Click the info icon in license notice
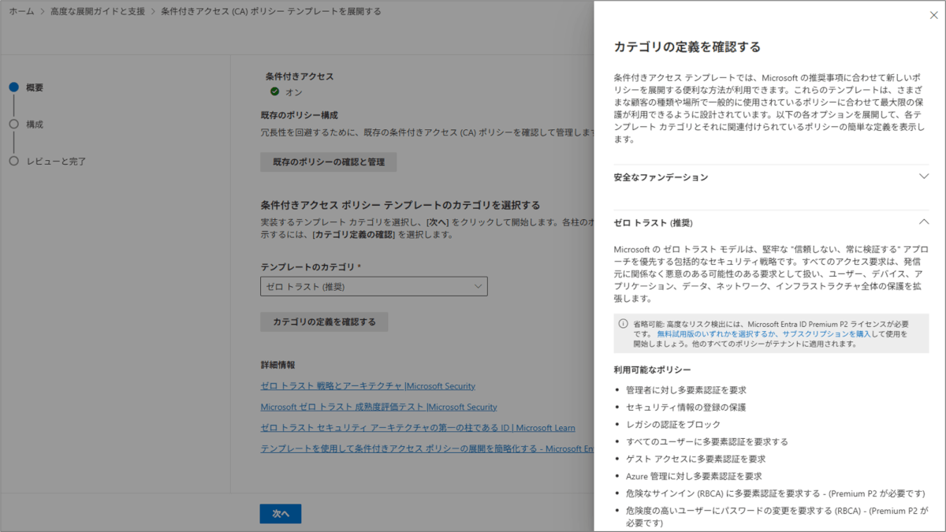Viewport: 946px width, 532px height. pos(624,324)
